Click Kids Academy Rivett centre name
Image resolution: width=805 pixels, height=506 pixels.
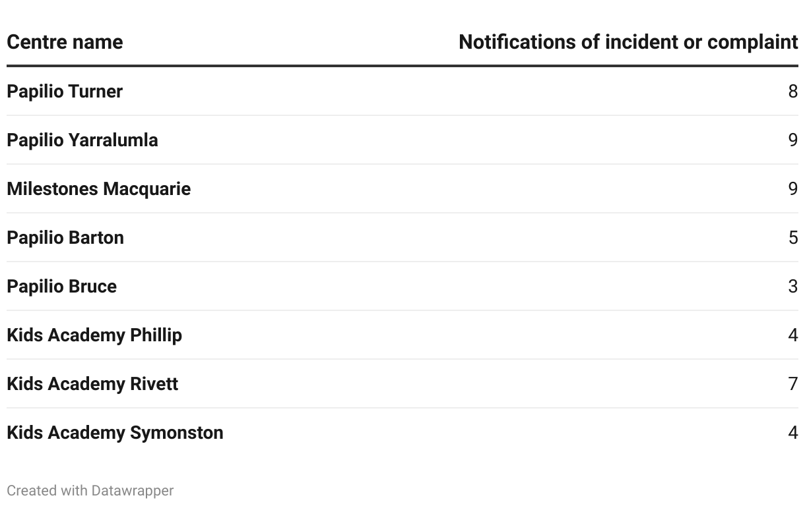pos(92,383)
